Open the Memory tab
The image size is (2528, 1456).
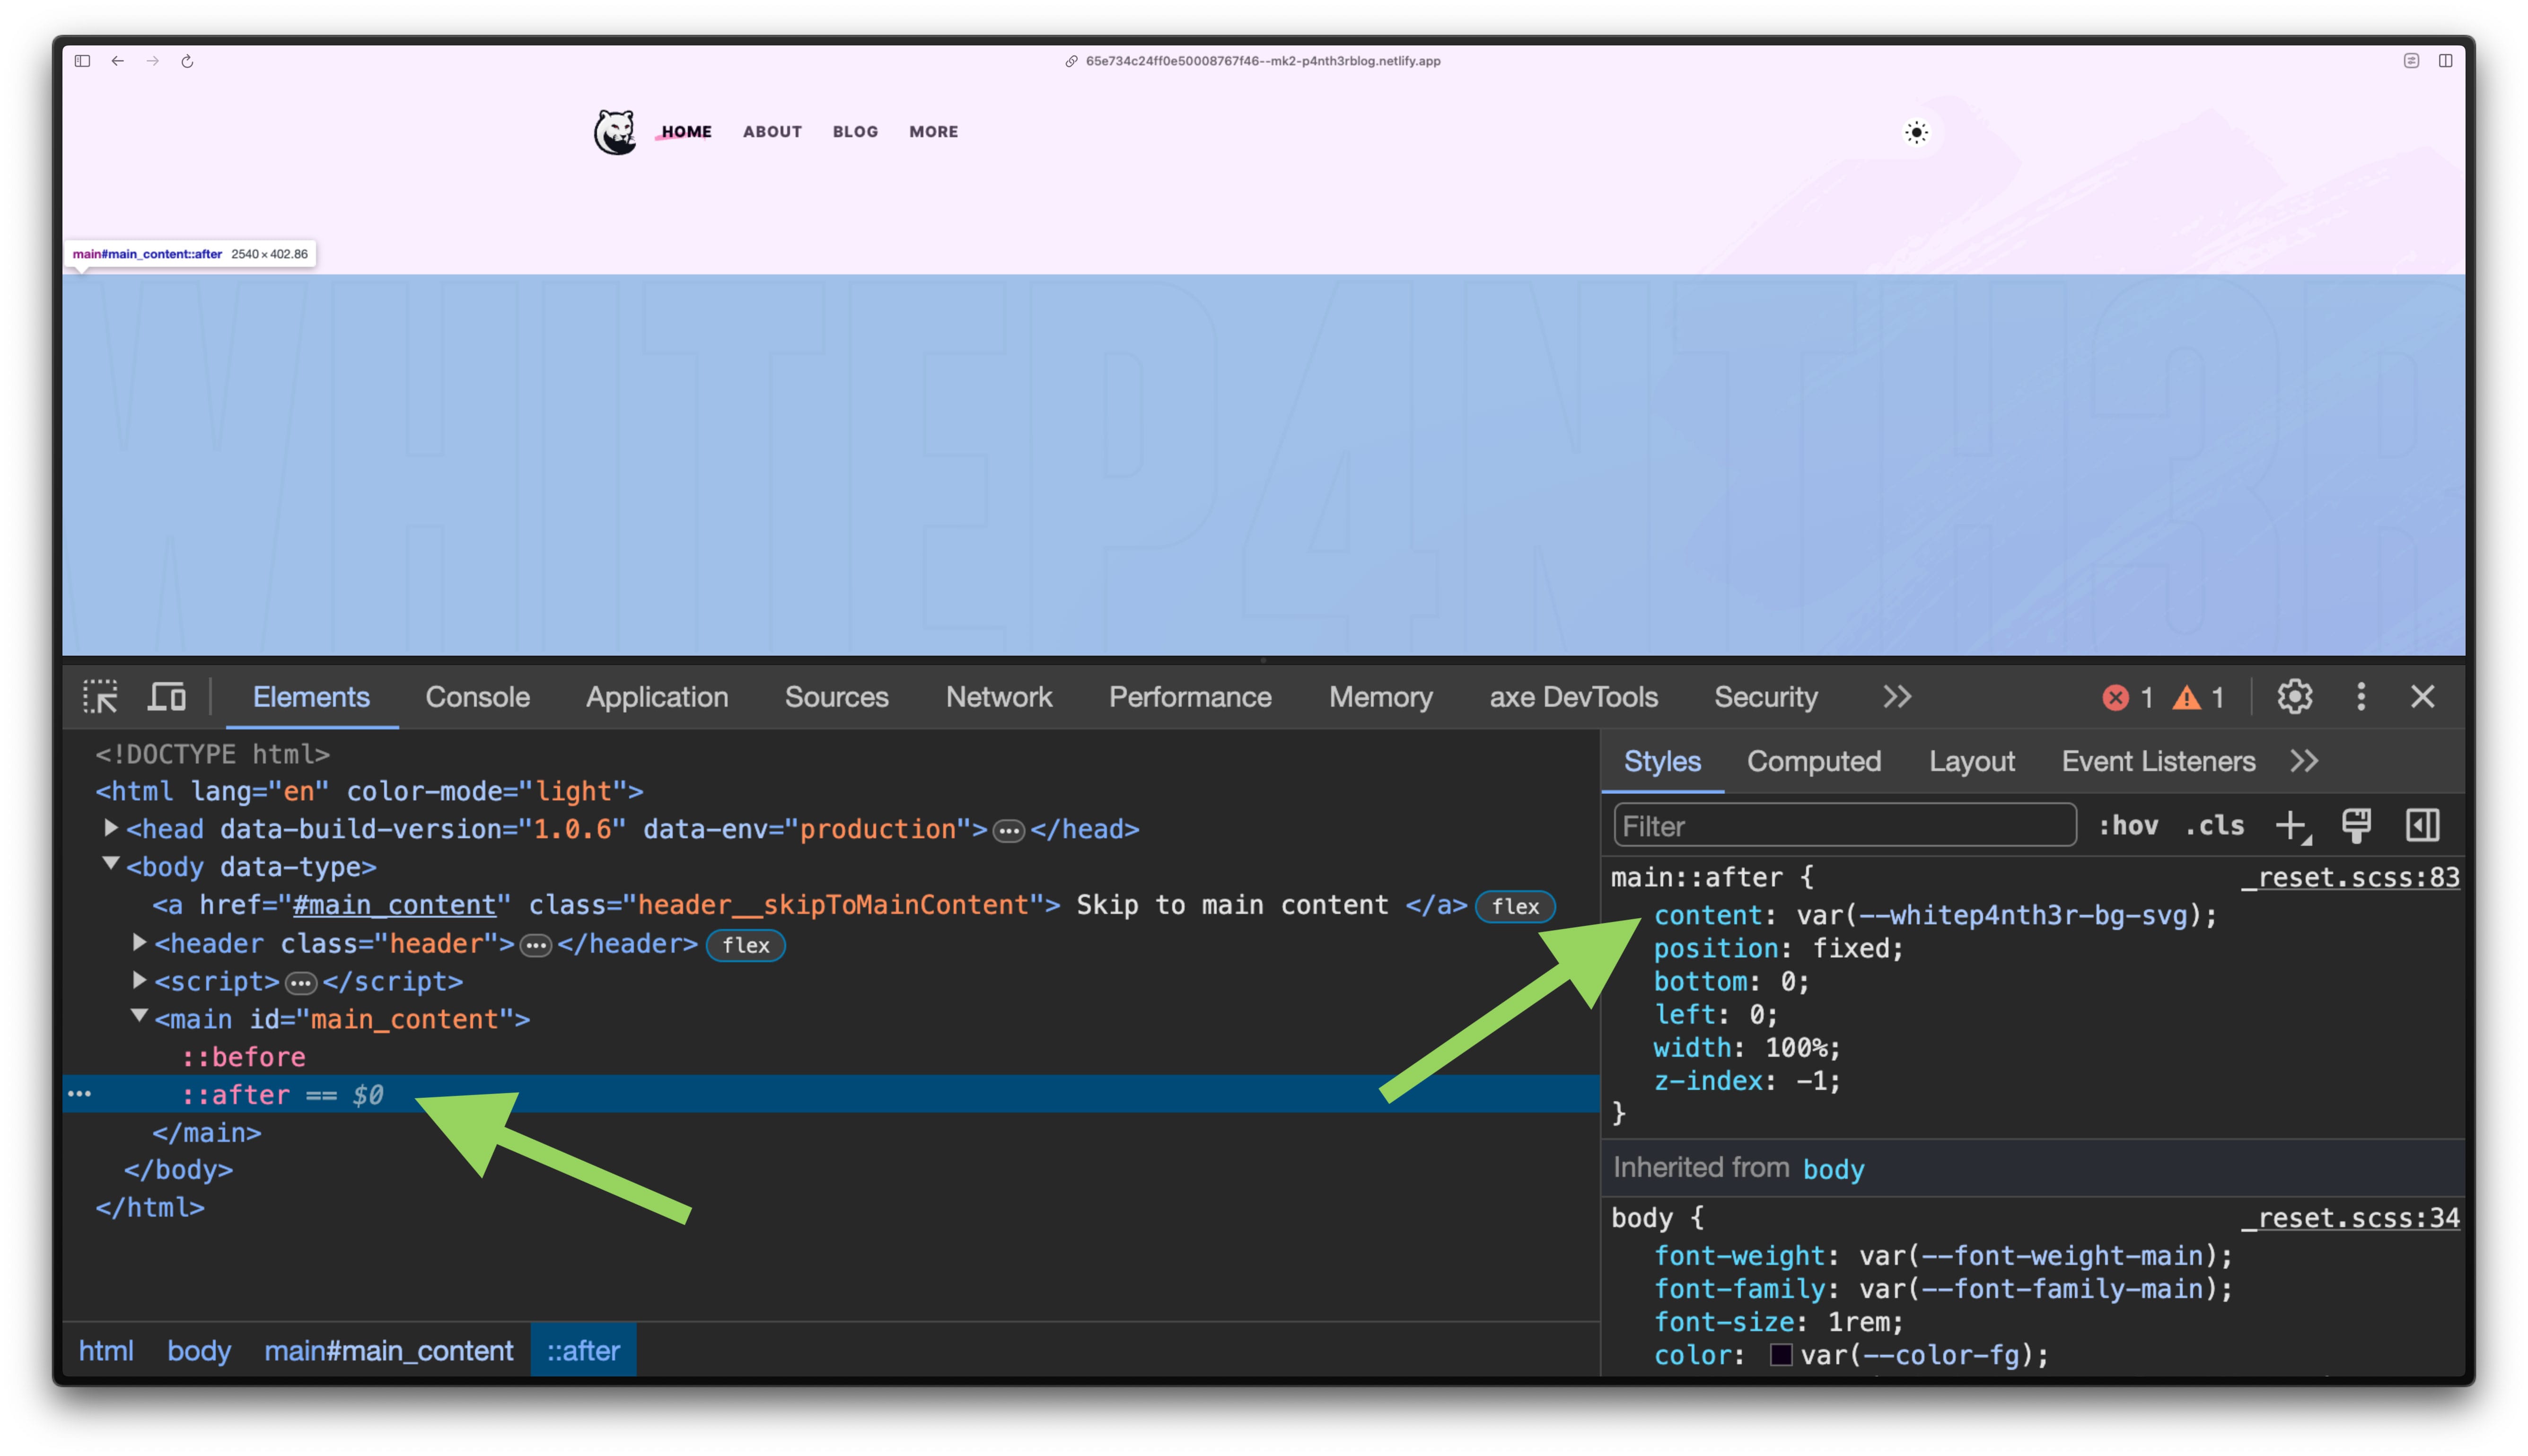1380,696
